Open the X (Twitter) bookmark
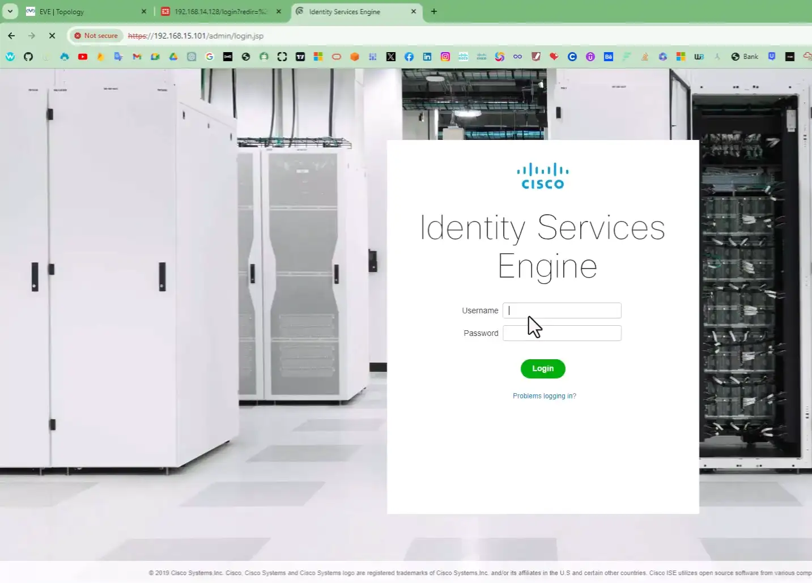 (391, 57)
